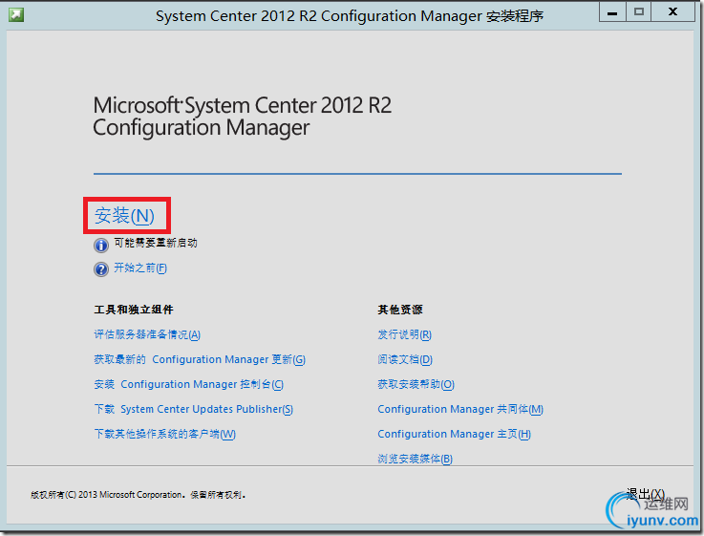This screenshot has height=536, width=704.
Task: Click 获取安装帮助(O) link
Action: (416, 385)
